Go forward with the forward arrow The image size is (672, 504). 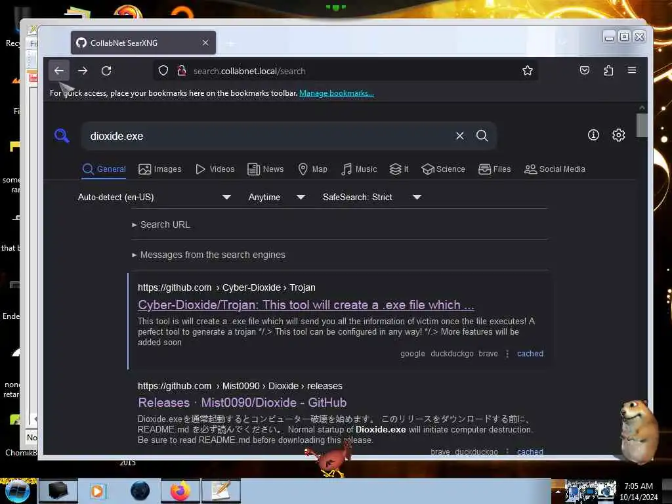pyautogui.click(x=83, y=71)
